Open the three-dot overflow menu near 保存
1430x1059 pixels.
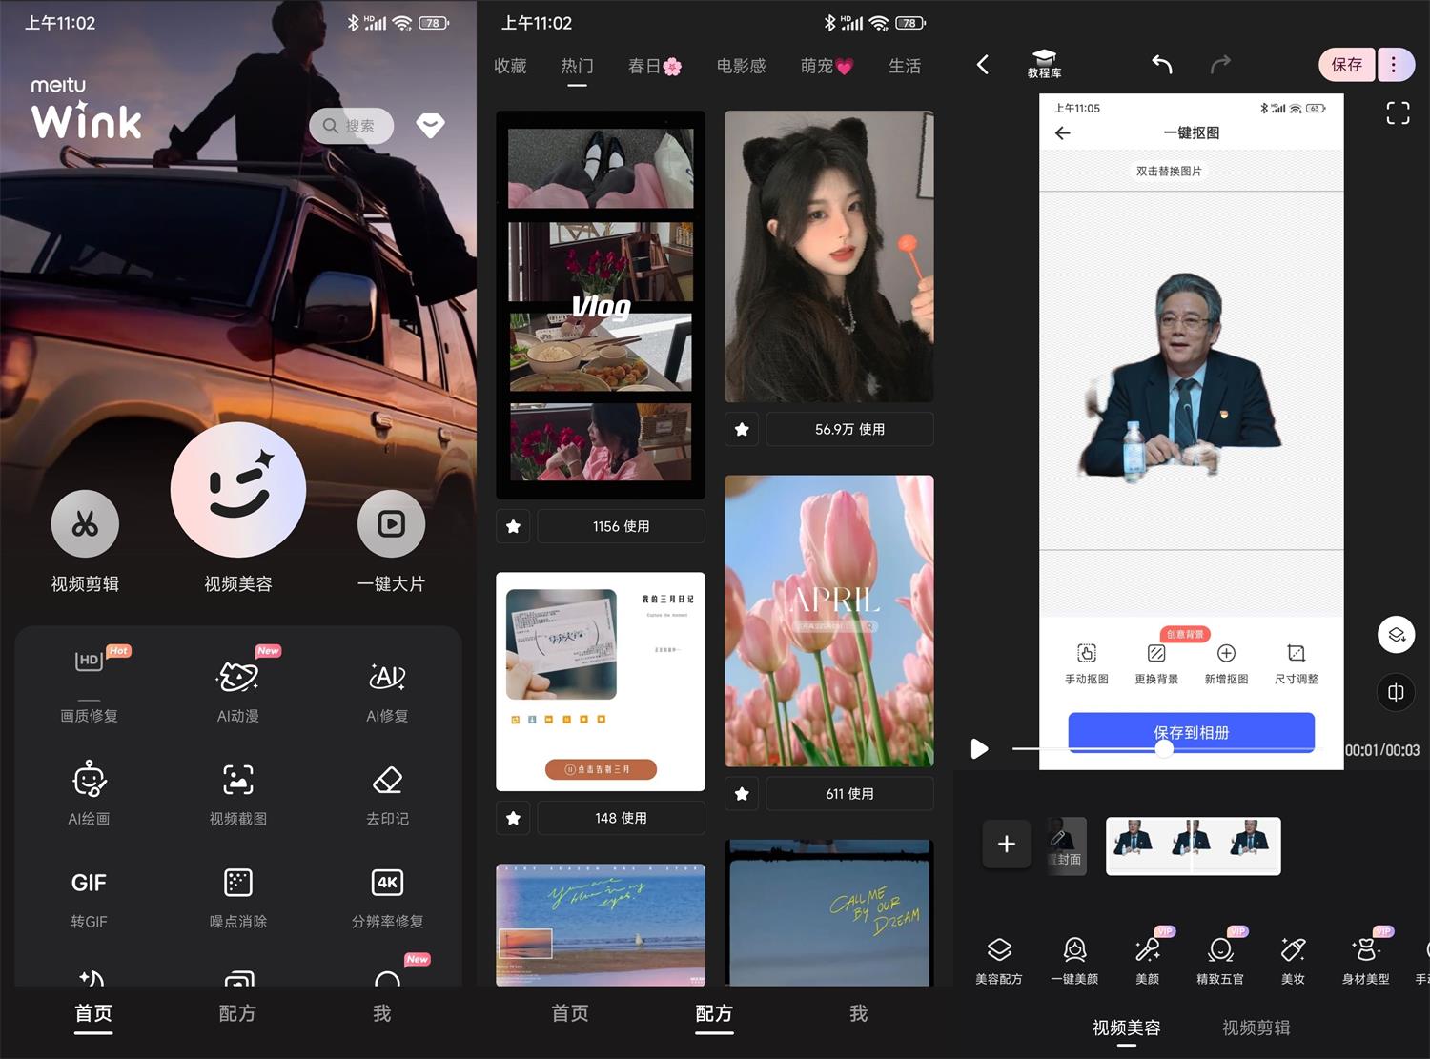pos(1395,64)
